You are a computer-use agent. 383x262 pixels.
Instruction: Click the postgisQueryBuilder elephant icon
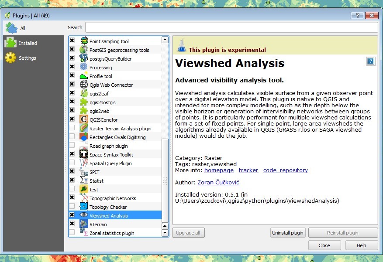tap(84, 58)
